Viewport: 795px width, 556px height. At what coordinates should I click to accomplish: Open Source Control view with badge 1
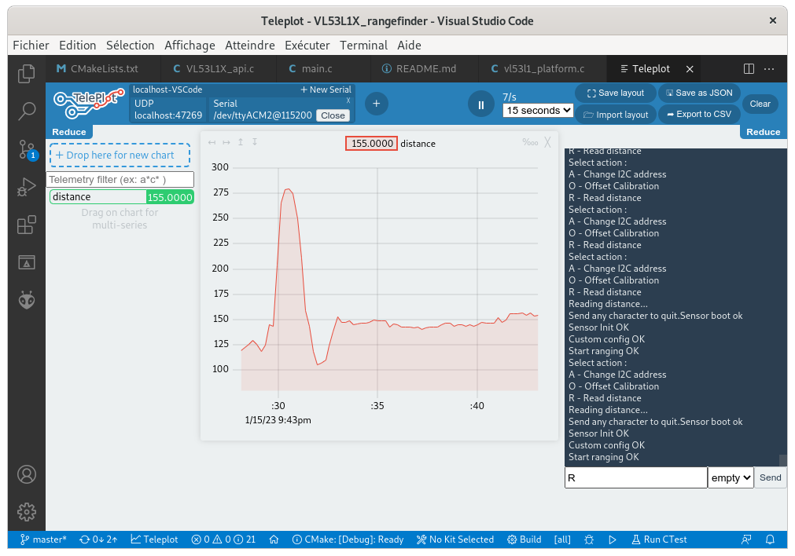(28, 150)
